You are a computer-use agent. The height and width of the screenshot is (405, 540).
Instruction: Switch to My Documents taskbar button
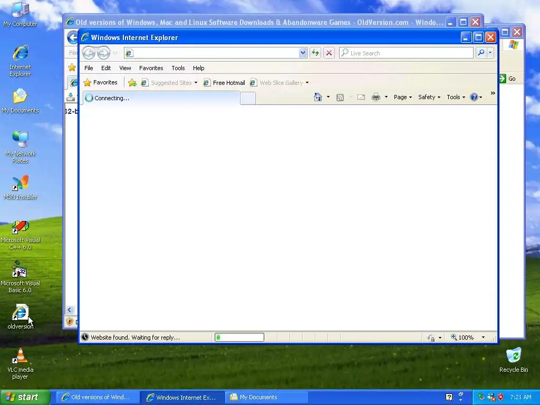(266, 397)
